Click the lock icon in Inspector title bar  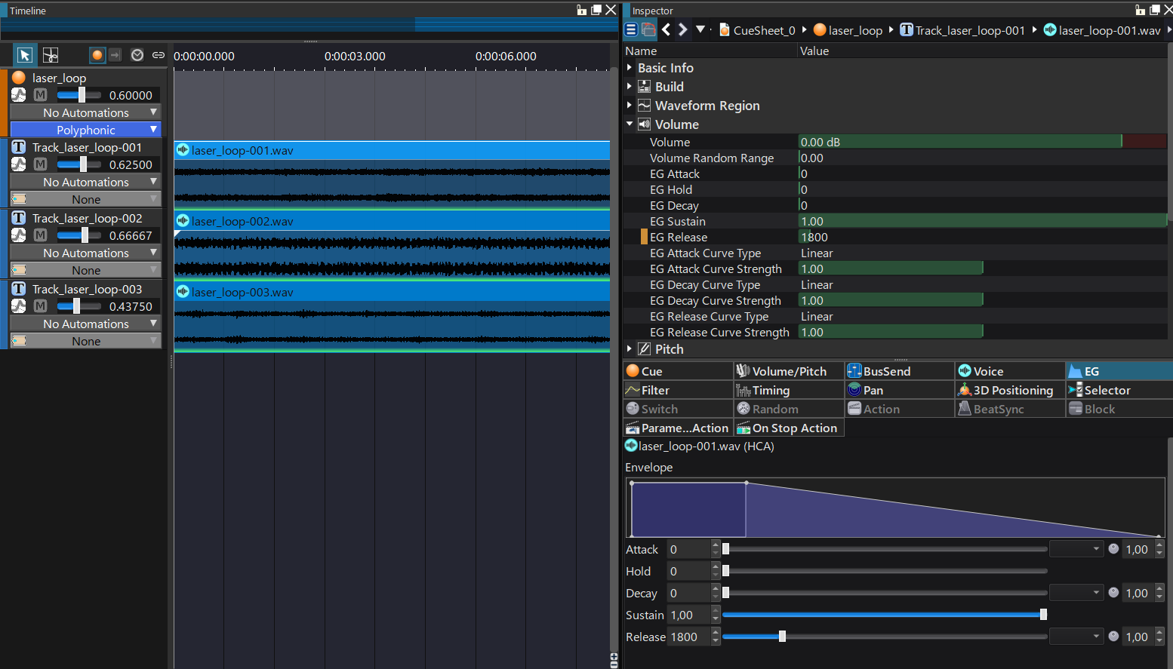click(x=1140, y=10)
